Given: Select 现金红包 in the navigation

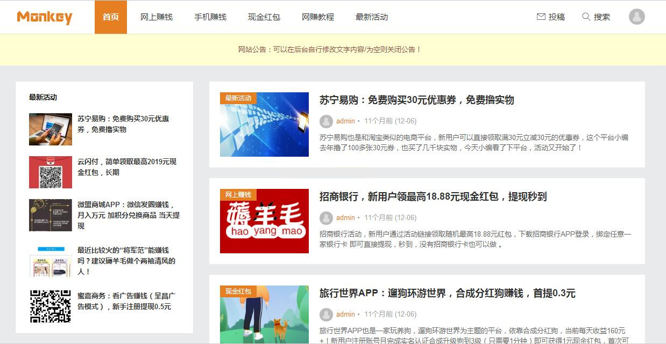Looking at the screenshot, I should point(264,17).
